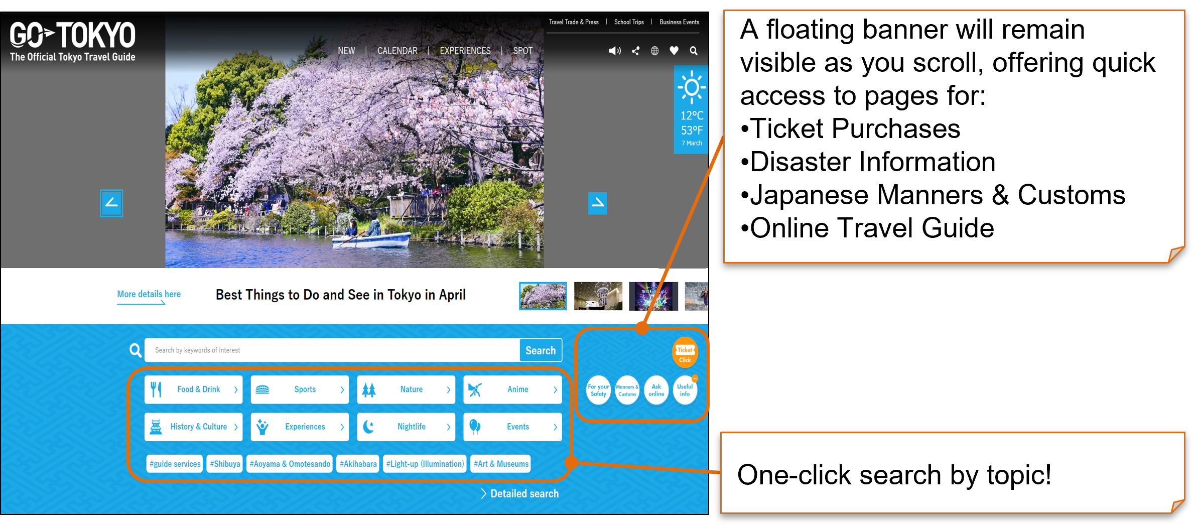Click the orange Ticket floating button
This screenshot has height=525, width=1193.
pos(685,353)
